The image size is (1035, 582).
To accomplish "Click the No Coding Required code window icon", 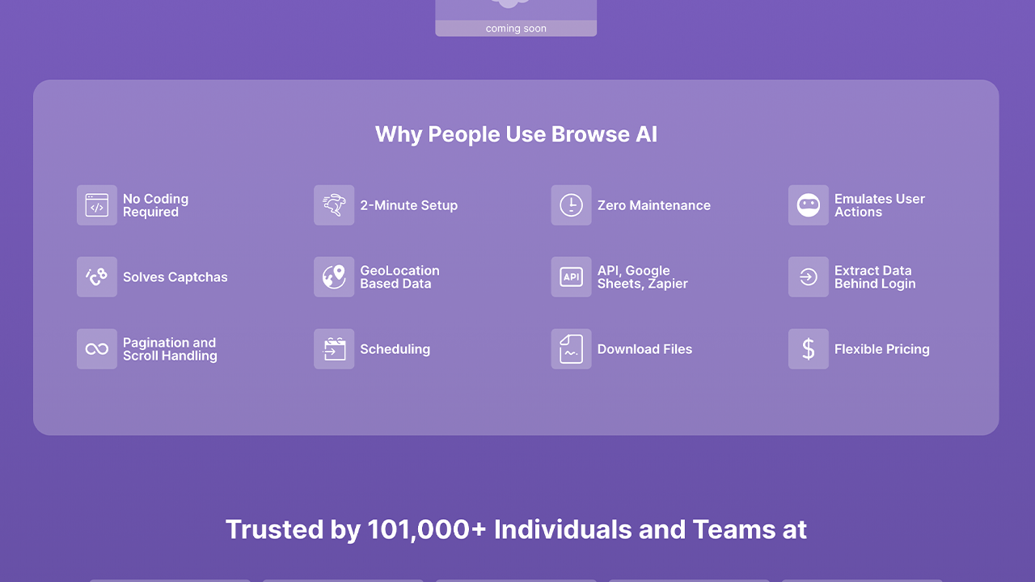I will (97, 205).
